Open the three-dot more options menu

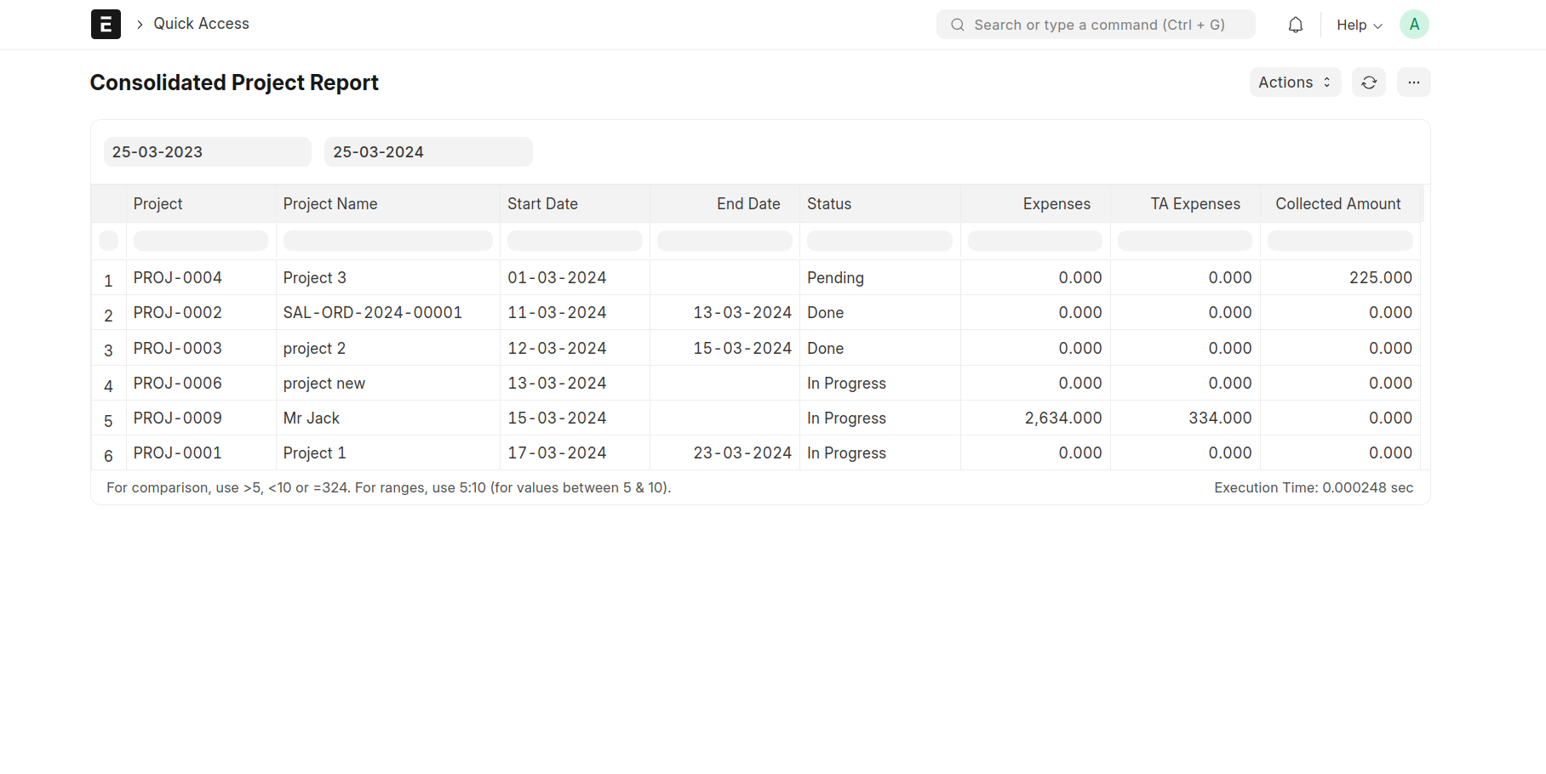point(1413,83)
